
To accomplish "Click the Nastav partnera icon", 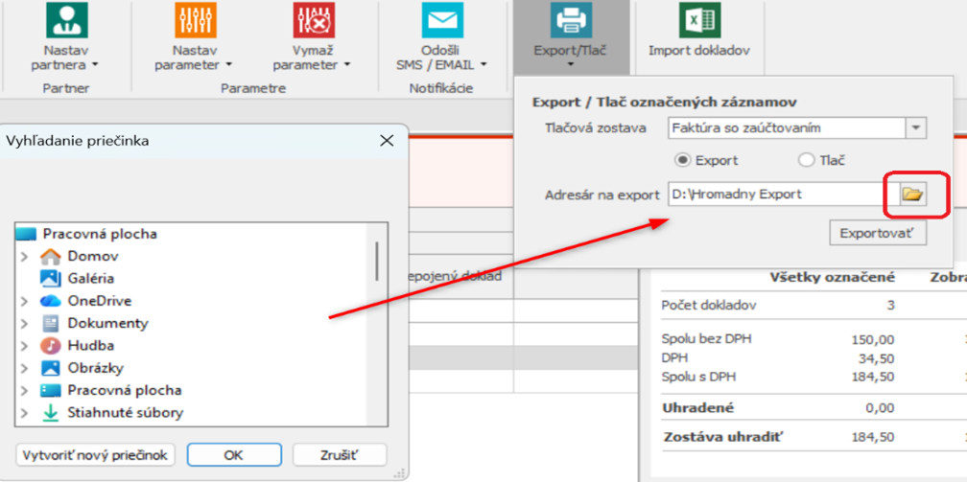I will click(x=65, y=21).
